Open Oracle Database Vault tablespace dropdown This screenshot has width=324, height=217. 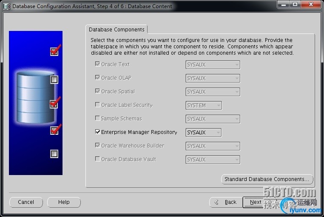[x=213, y=160]
